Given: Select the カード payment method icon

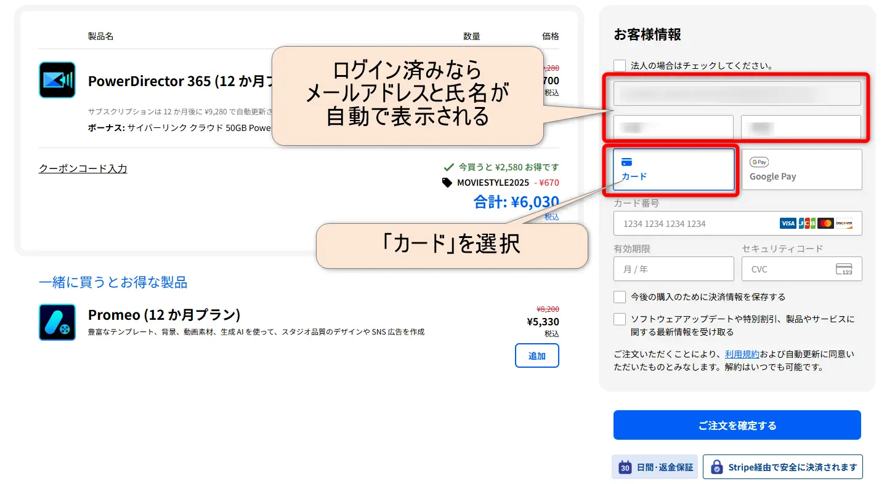Looking at the screenshot, I should coord(627,162).
